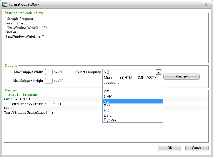Image resolution: width=213 pixels, height=157 pixels.
Task: Click the Select Language combo box showing VB
Action: 132,72
